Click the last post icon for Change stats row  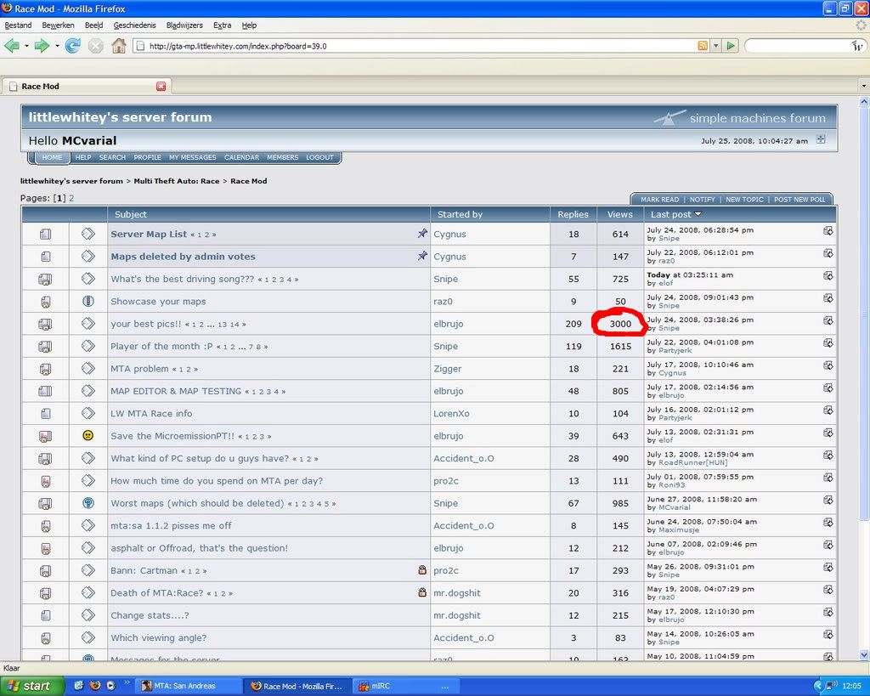828,612
